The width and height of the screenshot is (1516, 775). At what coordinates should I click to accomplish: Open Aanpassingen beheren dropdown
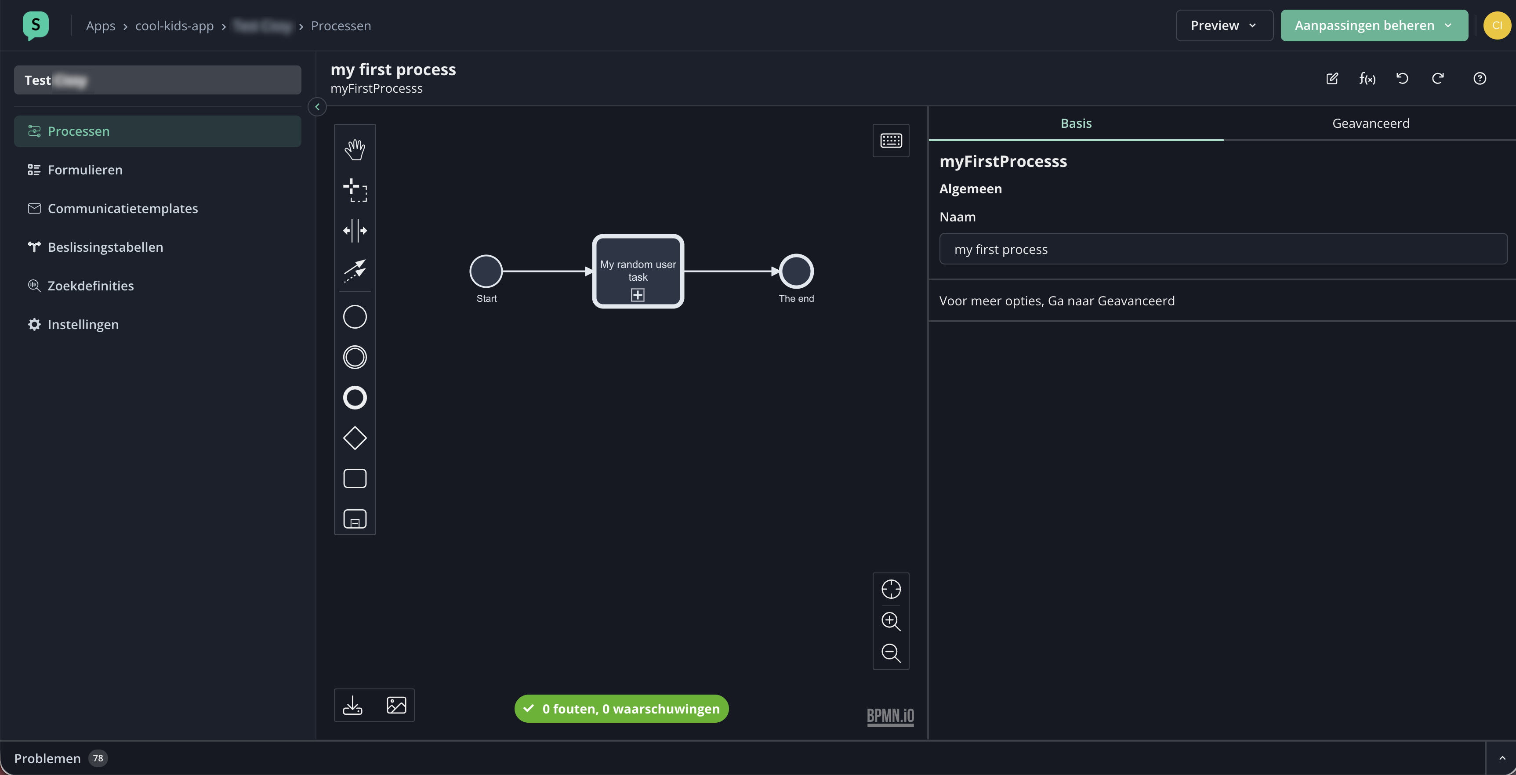[x=1374, y=25]
